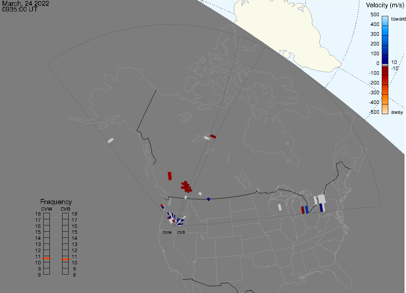The height and width of the screenshot is (293, 406).
Task: Pick the dark red 0 to -100 color bar segment
Action: tap(385, 70)
